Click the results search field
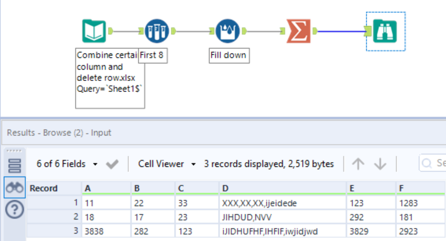 click(435, 164)
